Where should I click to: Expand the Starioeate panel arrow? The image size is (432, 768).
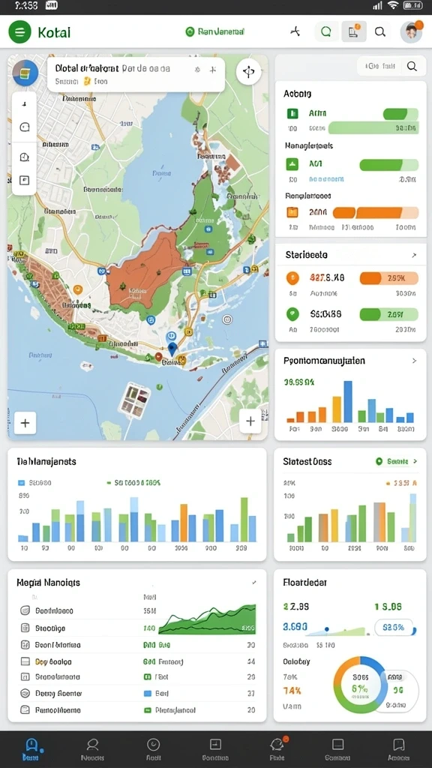tap(414, 255)
